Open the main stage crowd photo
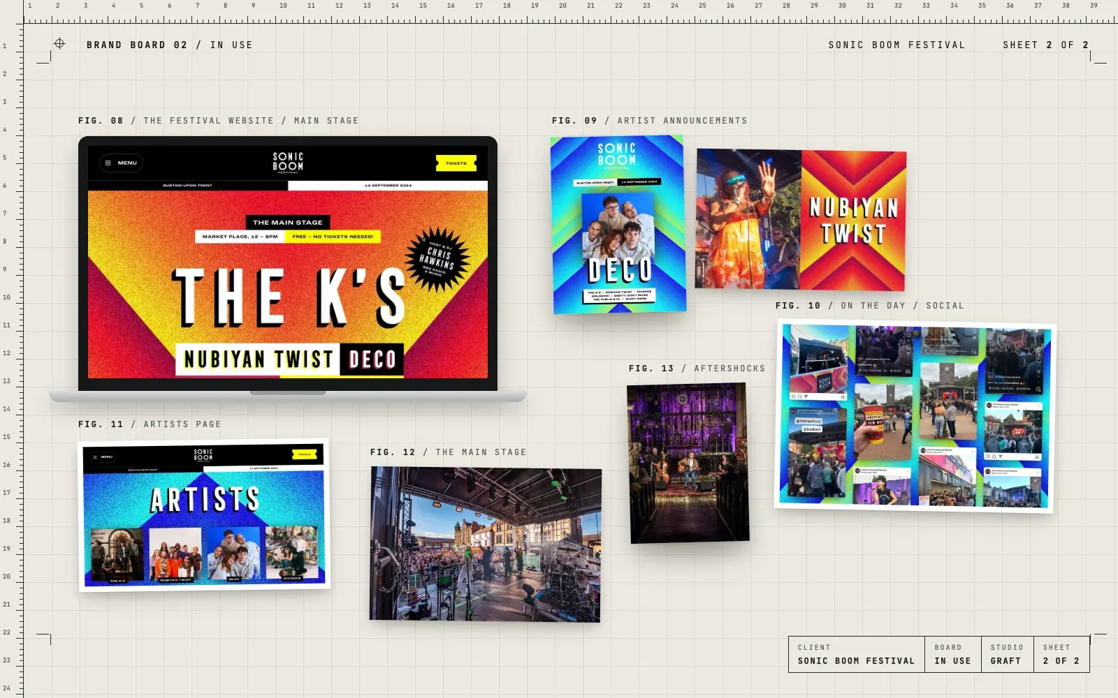 (x=485, y=544)
